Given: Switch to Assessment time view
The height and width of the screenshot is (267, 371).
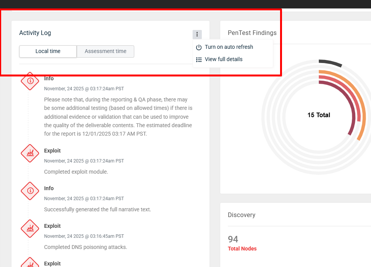Looking at the screenshot, I should click(x=106, y=51).
